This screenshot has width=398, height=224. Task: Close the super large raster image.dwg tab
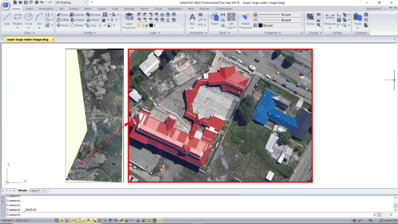click(53, 39)
